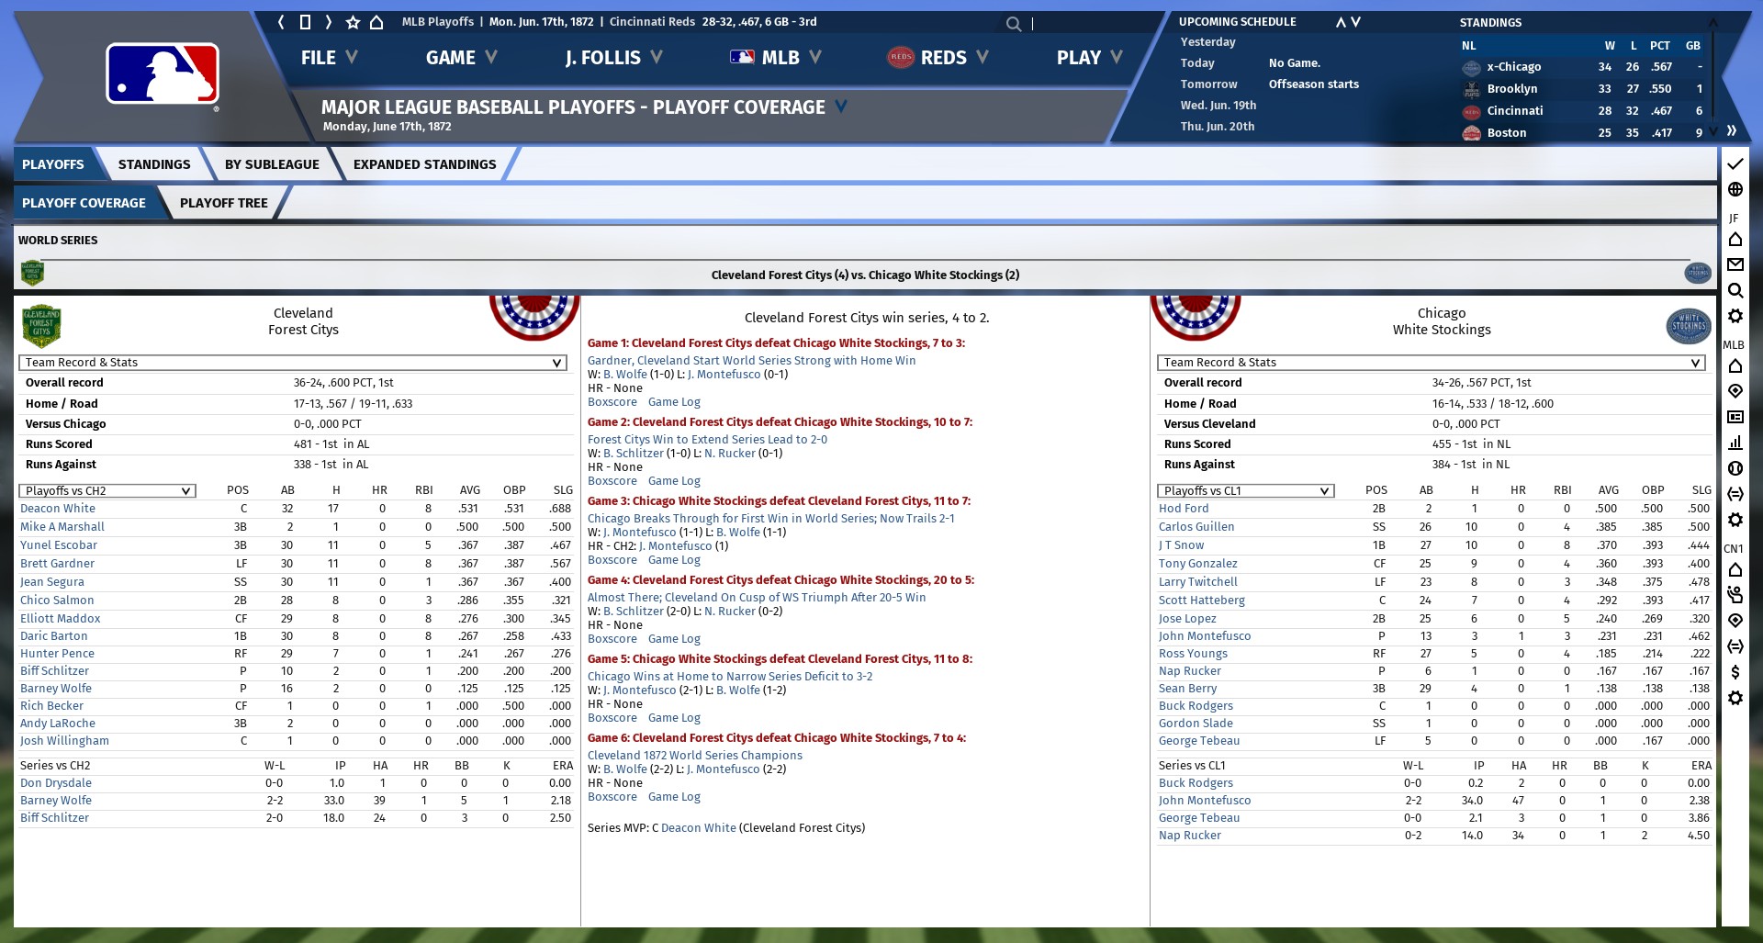Click the baseball icon in MLB sidebar
This screenshot has width=1763, height=943.
pos(1735,468)
